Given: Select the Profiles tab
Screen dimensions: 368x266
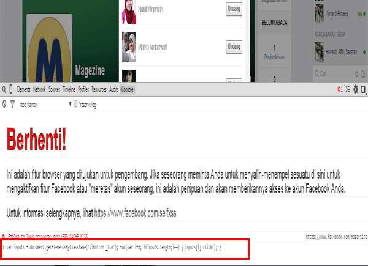Looking at the screenshot, I should (83, 89).
